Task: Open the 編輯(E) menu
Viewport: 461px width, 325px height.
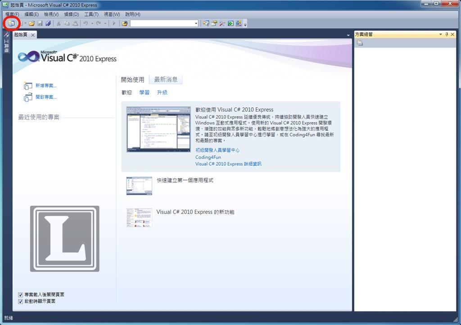Action: 32,14
